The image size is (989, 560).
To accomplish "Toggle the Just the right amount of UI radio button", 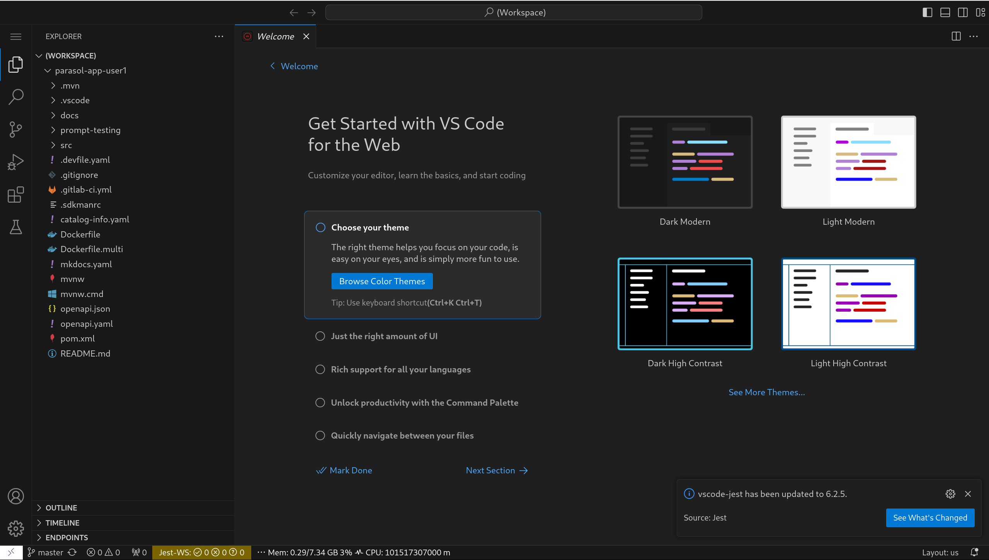I will pos(320,336).
